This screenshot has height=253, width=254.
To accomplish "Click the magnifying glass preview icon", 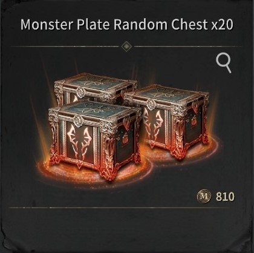I will (224, 64).
